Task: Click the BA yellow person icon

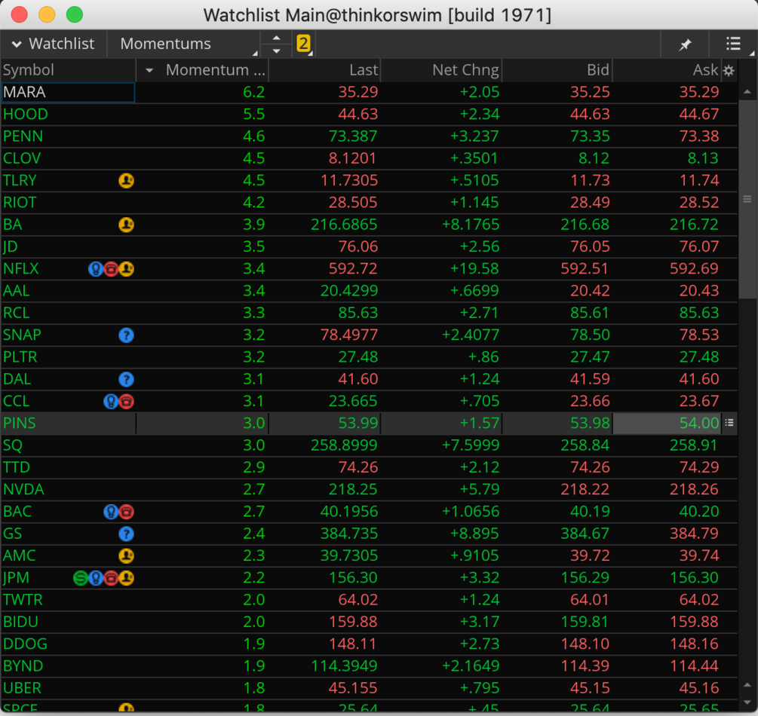Action: coord(126,225)
